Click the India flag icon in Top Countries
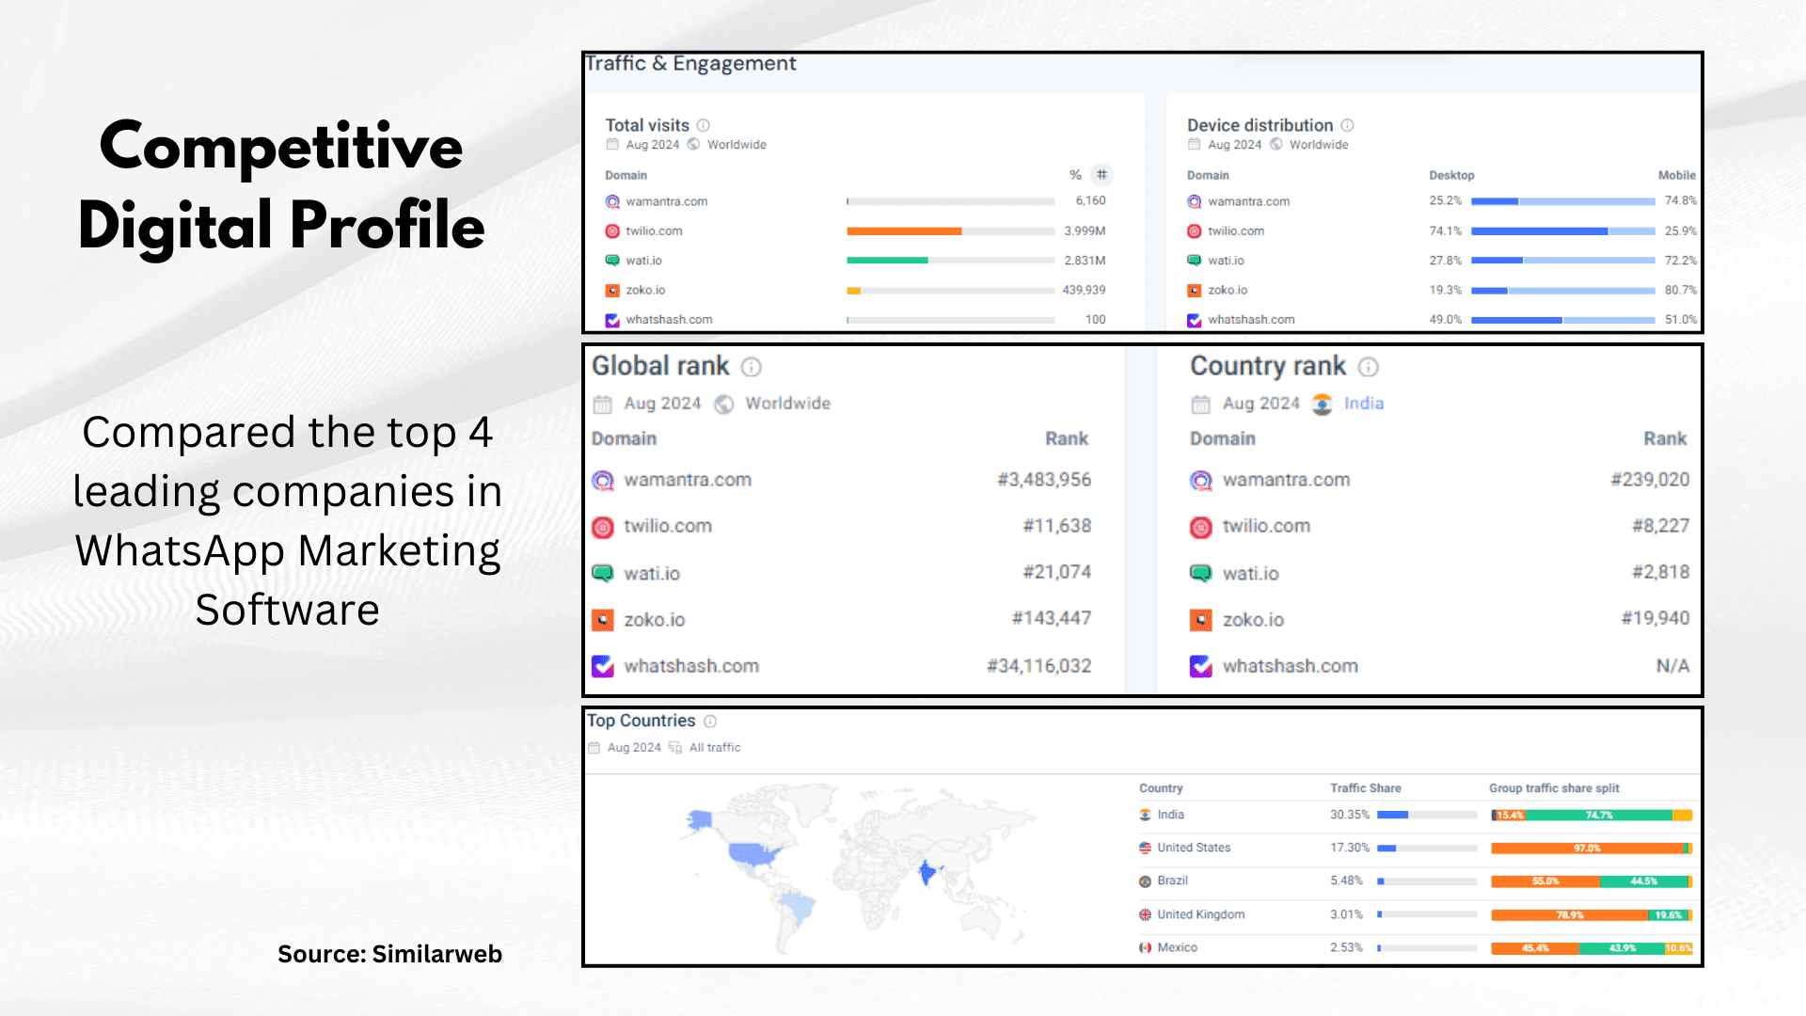 click(x=1145, y=815)
